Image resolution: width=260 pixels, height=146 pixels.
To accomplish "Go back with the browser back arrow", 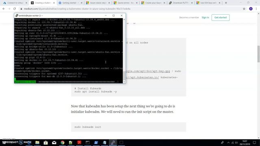I will click(4, 9).
